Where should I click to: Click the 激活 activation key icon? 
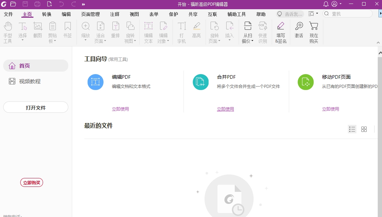(299, 31)
